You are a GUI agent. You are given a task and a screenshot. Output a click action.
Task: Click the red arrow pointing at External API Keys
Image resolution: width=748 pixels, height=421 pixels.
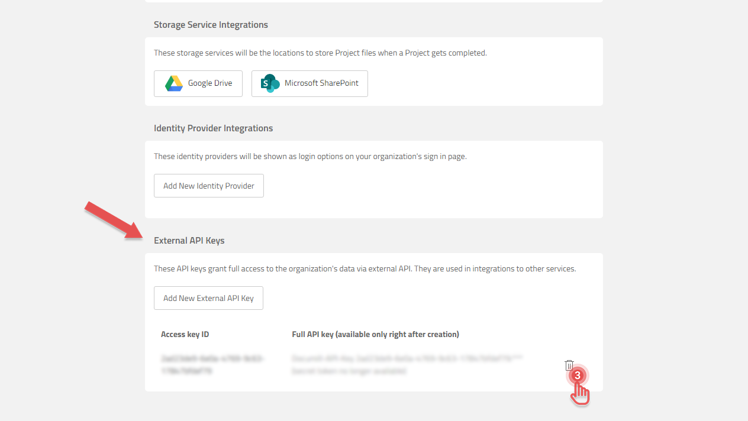point(112,219)
